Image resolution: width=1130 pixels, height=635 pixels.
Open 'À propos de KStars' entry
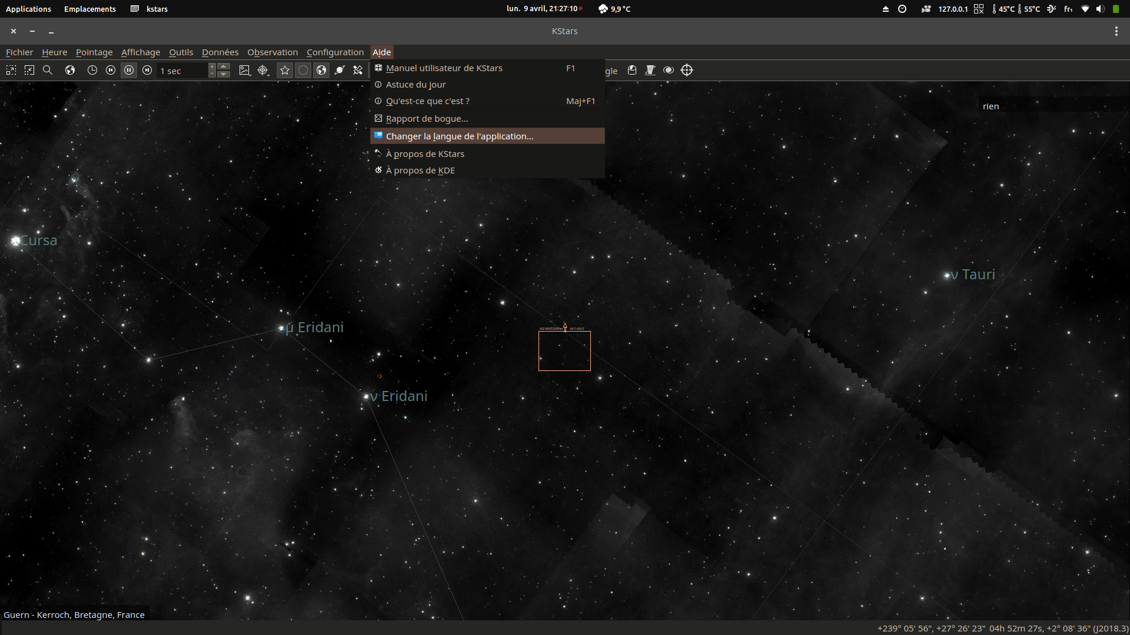click(425, 154)
